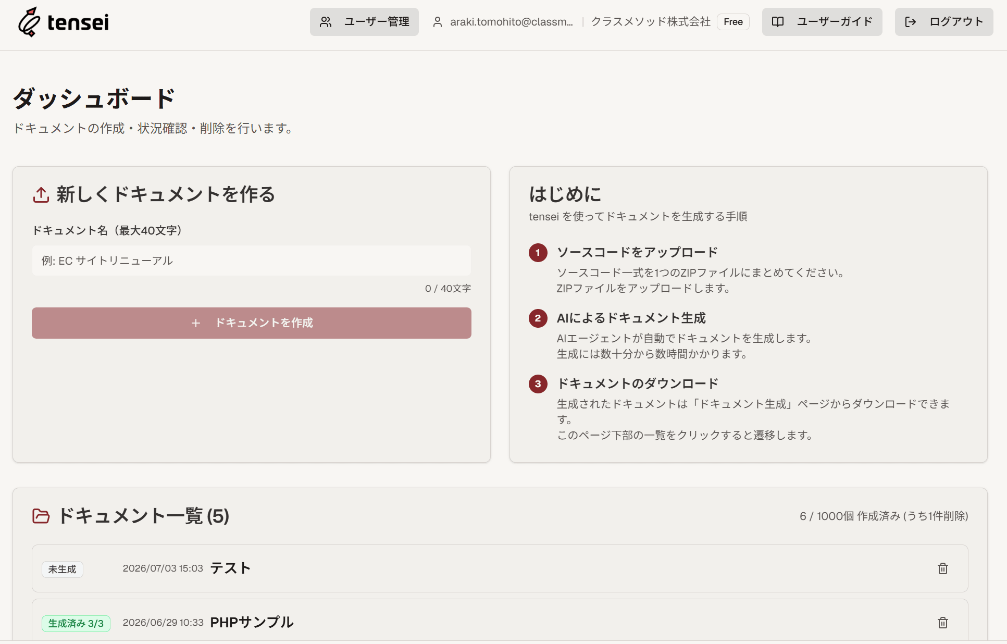This screenshot has width=1007, height=644.
Task: Click the ダッシュボード page title
Action: pos(94,98)
